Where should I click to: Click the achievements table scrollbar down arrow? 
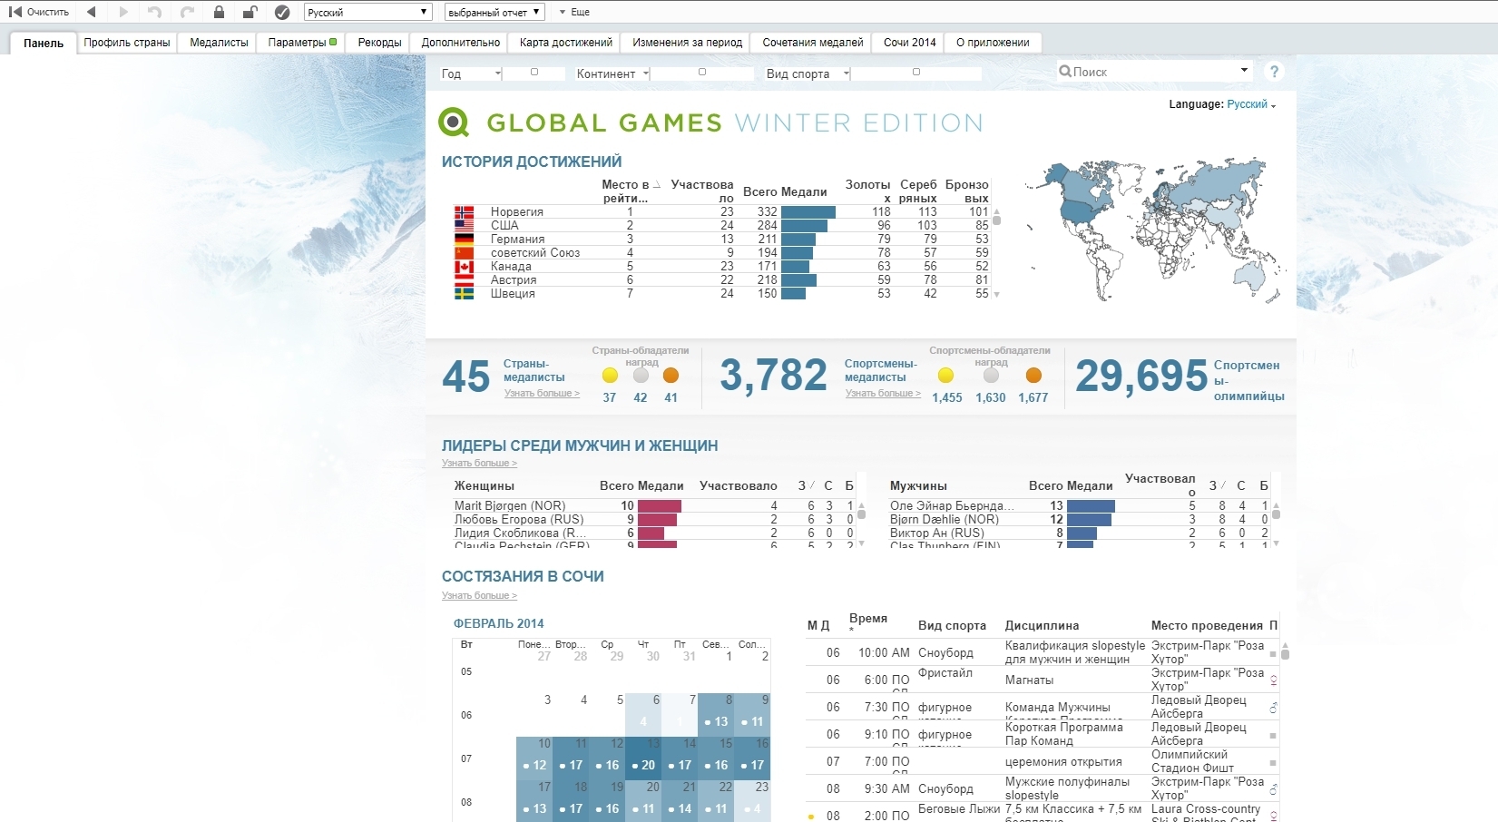(x=996, y=295)
